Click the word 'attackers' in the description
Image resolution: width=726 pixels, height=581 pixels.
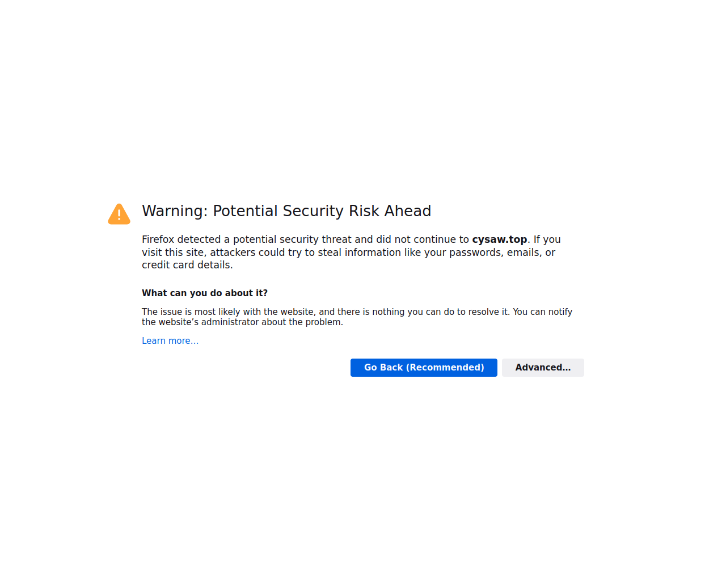point(233,252)
